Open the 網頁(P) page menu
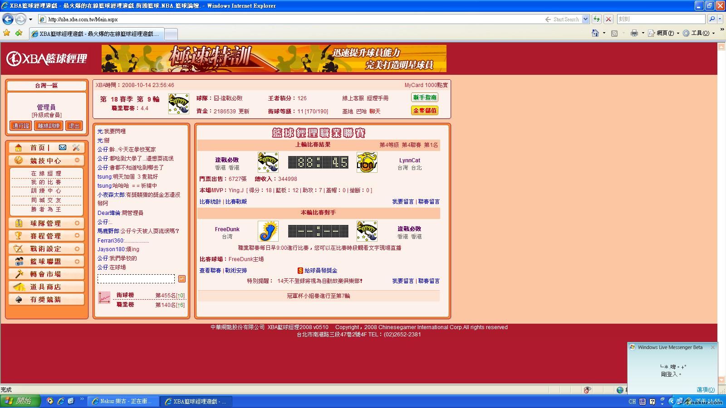The height and width of the screenshot is (408, 726). (663, 33)
